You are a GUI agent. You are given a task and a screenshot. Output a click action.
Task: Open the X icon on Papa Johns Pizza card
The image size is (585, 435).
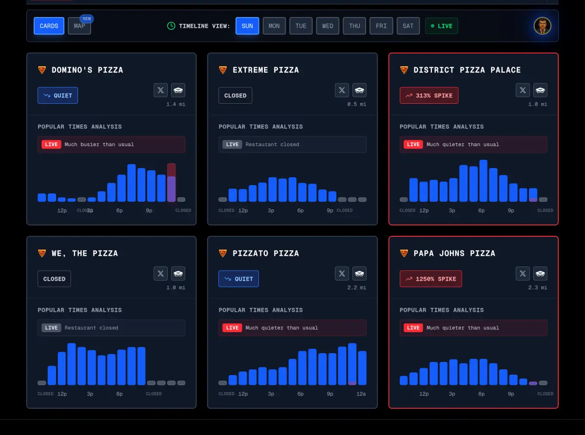(523, 273)
